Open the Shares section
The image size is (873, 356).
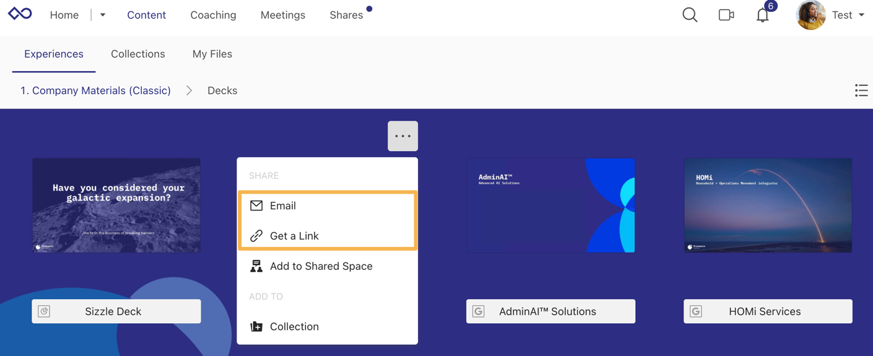tap(346, 15)
